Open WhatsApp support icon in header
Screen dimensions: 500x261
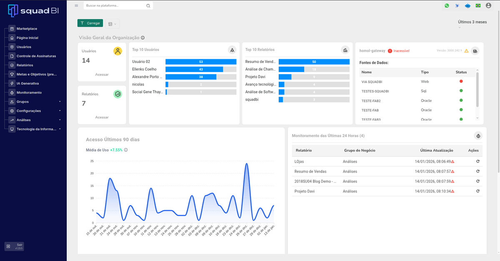447,5
